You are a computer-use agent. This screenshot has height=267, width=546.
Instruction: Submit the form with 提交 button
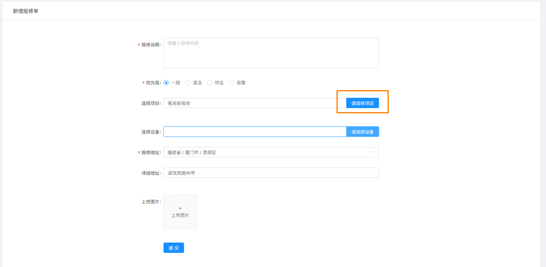pyautogui.click(x=173, y=248)
